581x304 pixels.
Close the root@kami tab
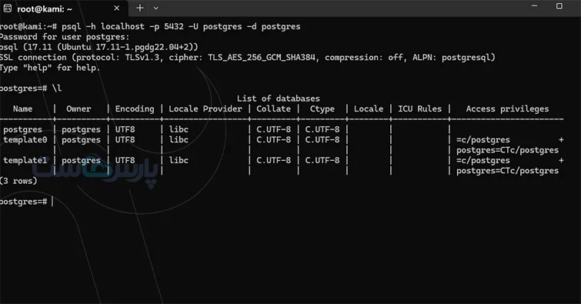pos(117,8)
